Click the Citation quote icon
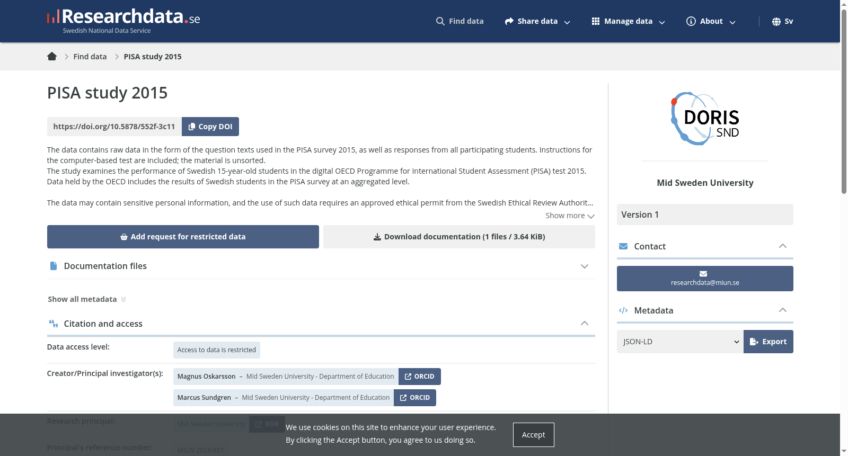This screenshot has width=848, height=456. pyautogui.click(x=54, y=324)
